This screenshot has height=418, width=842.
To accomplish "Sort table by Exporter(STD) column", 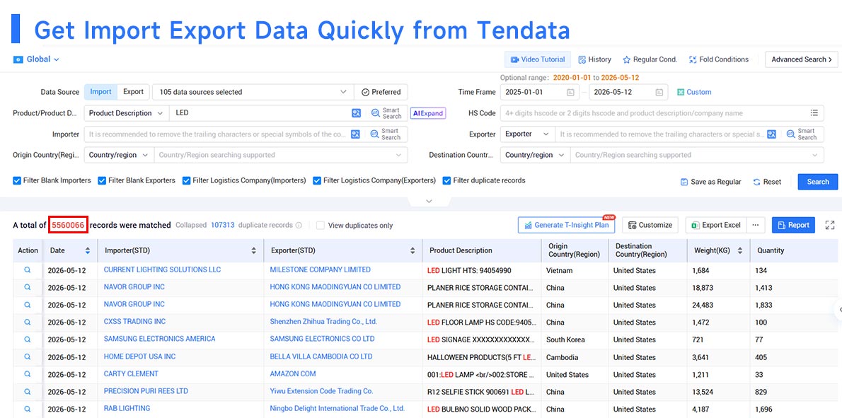I will pyautogui.click(x=413, y=250).
